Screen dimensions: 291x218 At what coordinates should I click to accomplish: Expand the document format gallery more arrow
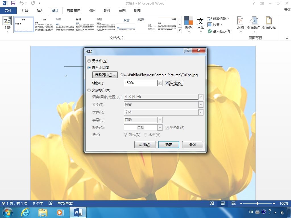pyautogui.click(x=180, y=30)
